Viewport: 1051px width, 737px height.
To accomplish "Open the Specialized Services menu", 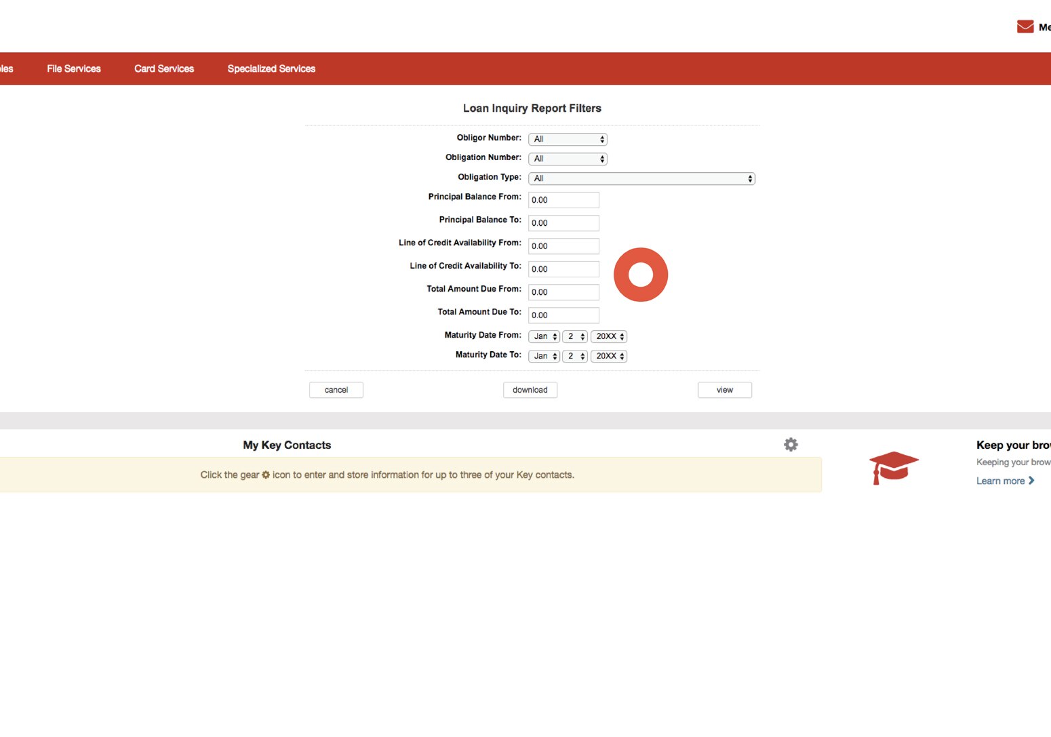I will click(x=271, y=68).
